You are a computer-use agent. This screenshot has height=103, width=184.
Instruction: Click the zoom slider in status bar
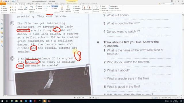point(176,98)
